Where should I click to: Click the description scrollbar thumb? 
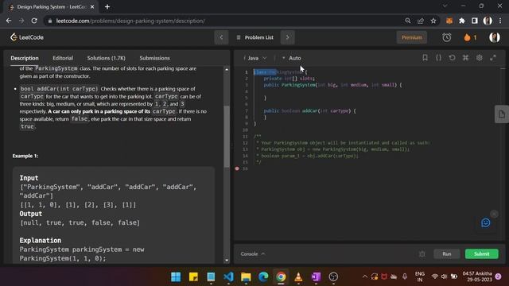tap(227, 136)
